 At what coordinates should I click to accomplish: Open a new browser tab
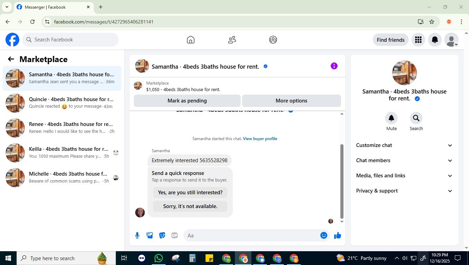[101, 7]
